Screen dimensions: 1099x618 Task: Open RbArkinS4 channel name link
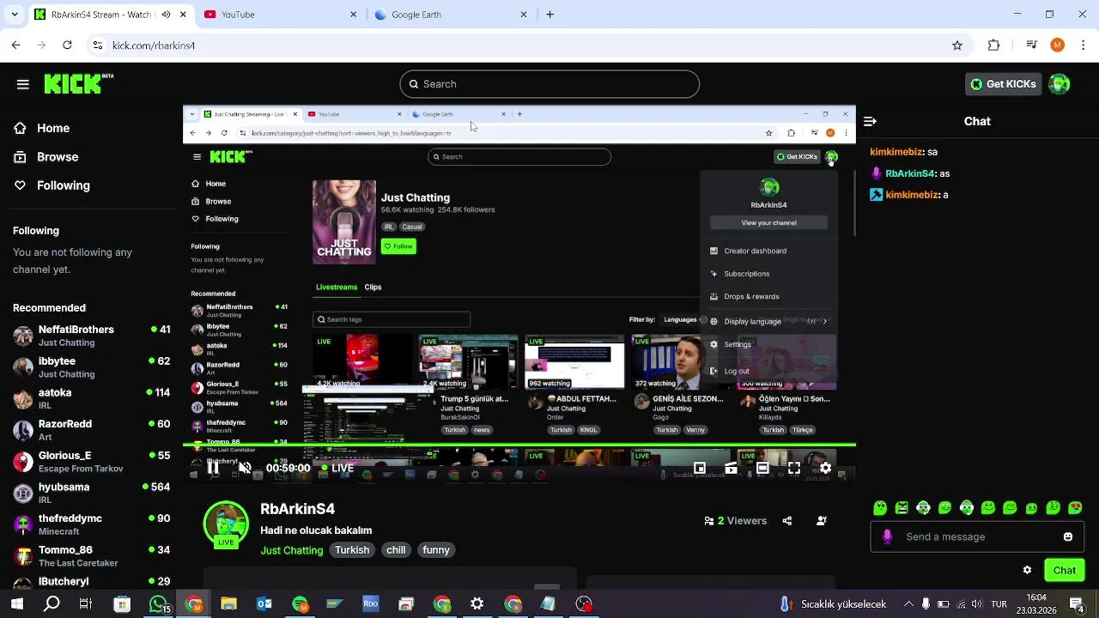[297, 509]
